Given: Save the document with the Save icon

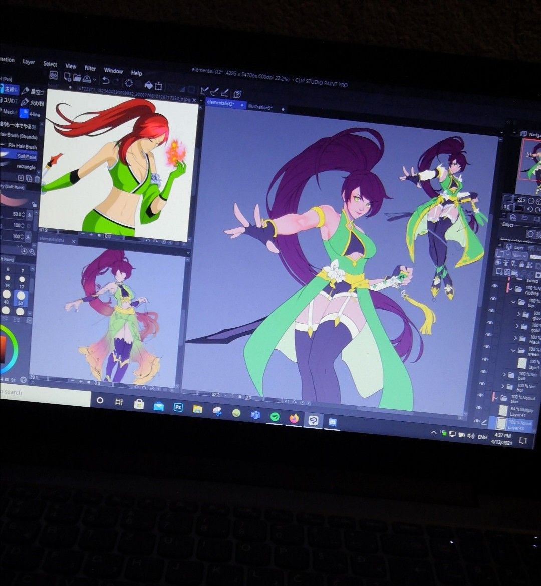Looking at the screenshot, I should [x=86, y=79].
